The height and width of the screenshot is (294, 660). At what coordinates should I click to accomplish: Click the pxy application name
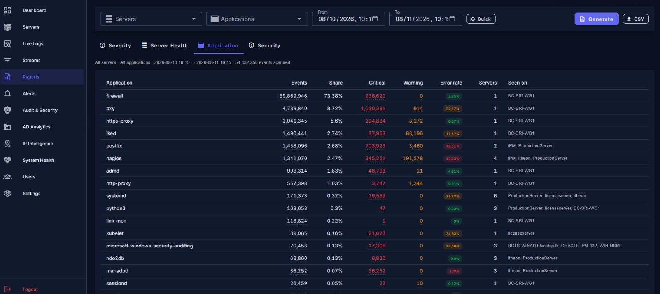tap(110, 109)
